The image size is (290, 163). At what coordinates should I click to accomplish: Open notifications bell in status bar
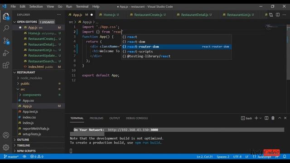[x=285, y=157]
